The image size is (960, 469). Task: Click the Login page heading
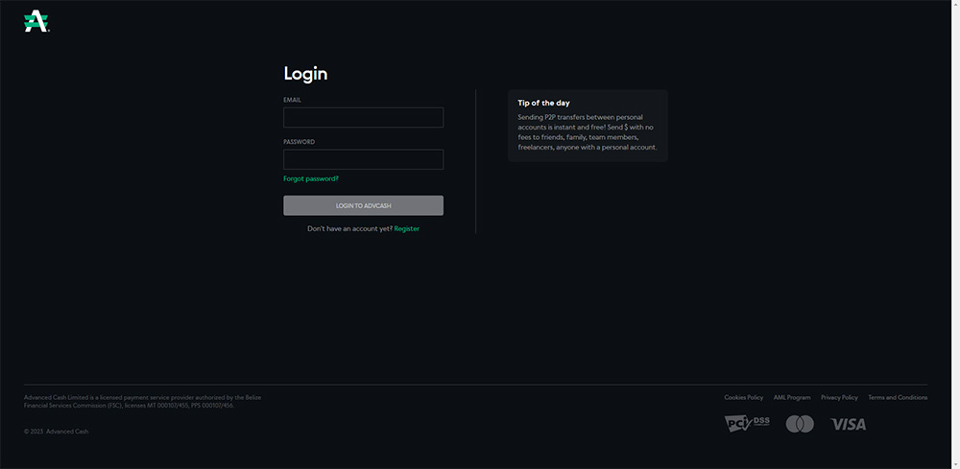click(x=305, y=74)
